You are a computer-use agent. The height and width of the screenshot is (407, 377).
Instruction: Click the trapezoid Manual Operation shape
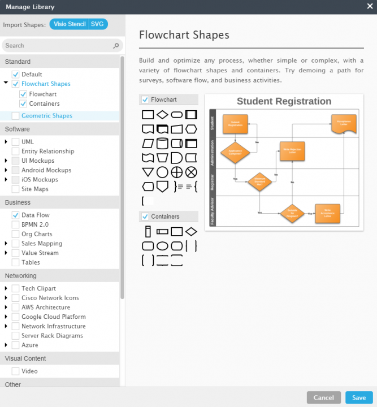tap(162, 158)
